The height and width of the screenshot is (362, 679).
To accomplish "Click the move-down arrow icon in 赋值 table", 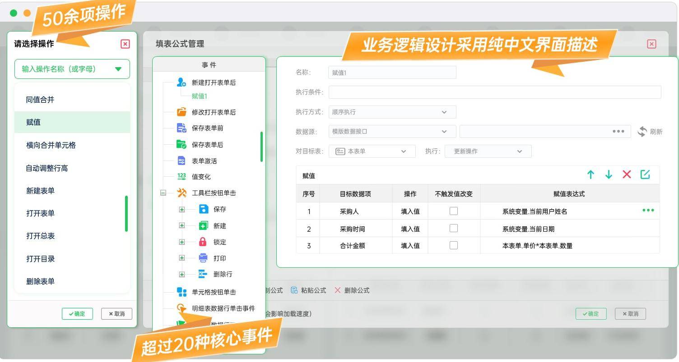I will [x=609, y=175].
